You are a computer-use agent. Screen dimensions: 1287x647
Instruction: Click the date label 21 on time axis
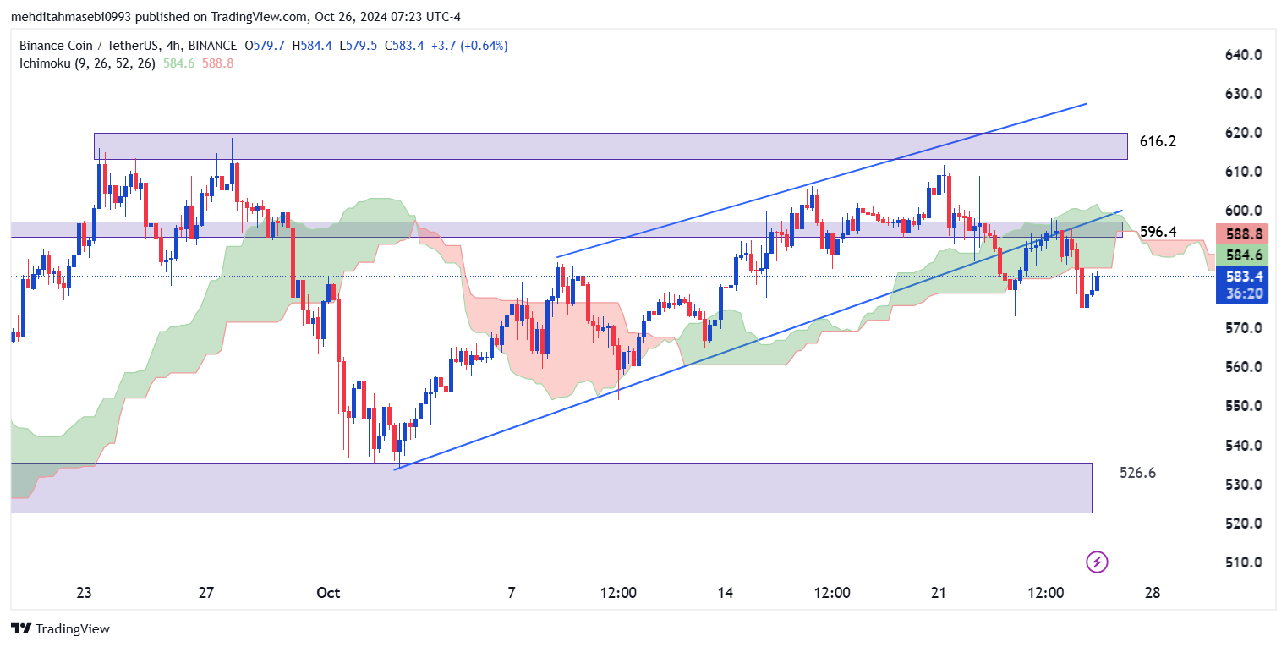point(939,593)
